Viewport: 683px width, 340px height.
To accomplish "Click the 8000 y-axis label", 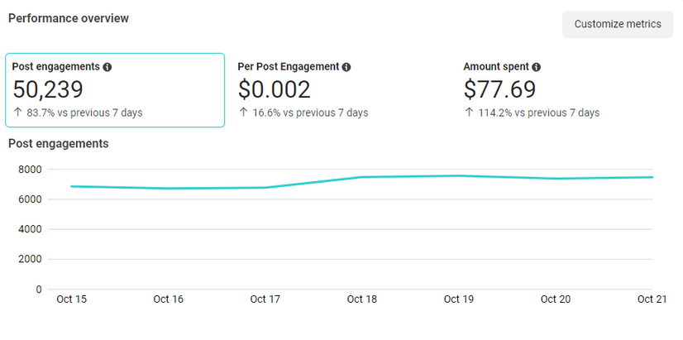I will point(29,170).
